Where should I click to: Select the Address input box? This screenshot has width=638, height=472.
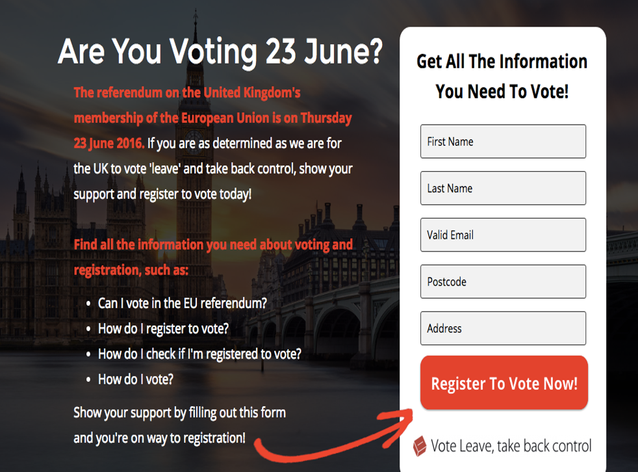coord(503,328)
